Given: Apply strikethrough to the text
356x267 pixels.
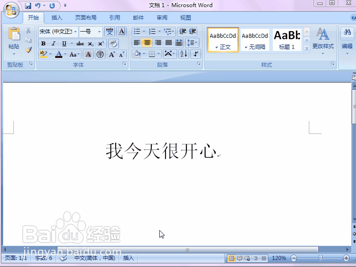Looking at the screenshot, I should (x=80, y=43).
